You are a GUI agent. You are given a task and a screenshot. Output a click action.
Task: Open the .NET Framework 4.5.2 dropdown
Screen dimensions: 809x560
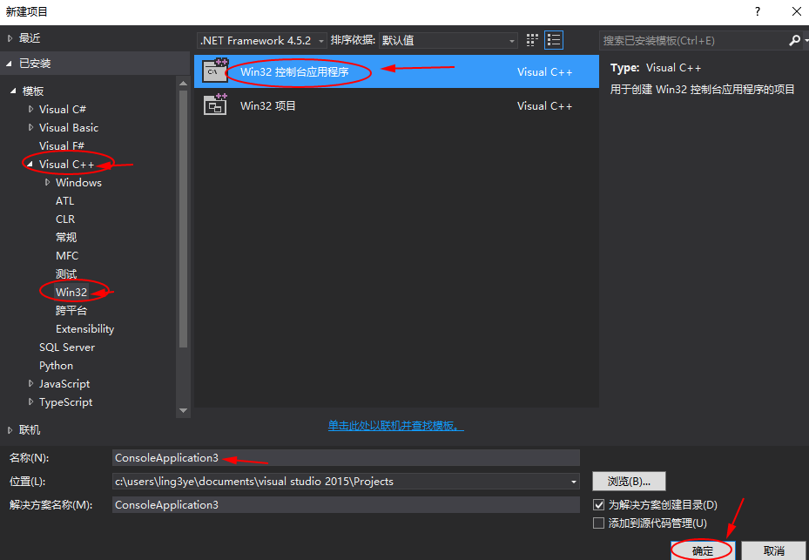point(262,40)
